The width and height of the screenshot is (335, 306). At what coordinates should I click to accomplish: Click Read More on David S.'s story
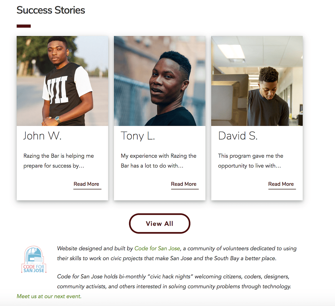(281, 184)
